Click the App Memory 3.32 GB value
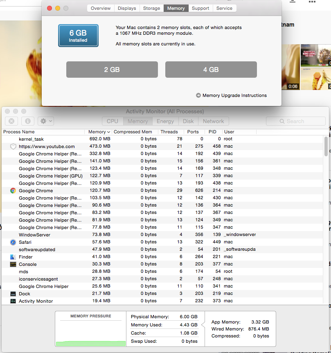The height and width of the screenshot is (353, 331). coord(260,322)
